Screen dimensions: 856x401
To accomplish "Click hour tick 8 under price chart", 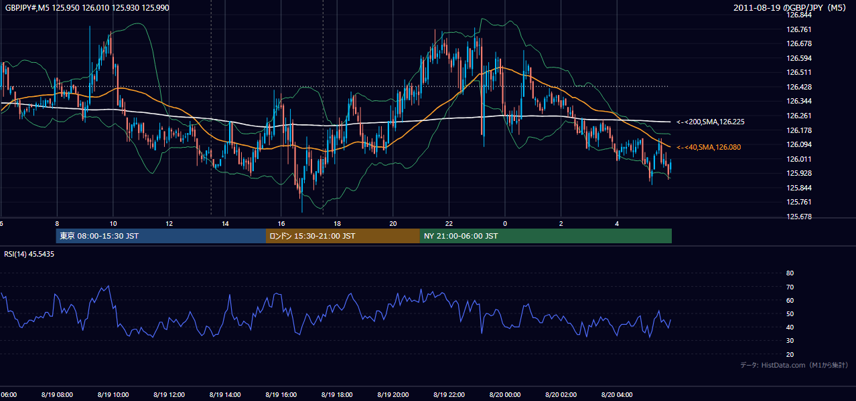I will [57, 224].
